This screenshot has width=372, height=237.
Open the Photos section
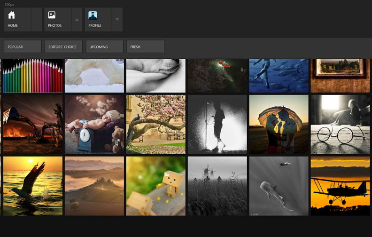pos(57,19)
